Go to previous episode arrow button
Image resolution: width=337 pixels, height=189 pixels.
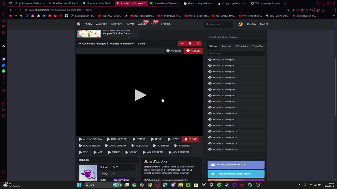(182, 44)
